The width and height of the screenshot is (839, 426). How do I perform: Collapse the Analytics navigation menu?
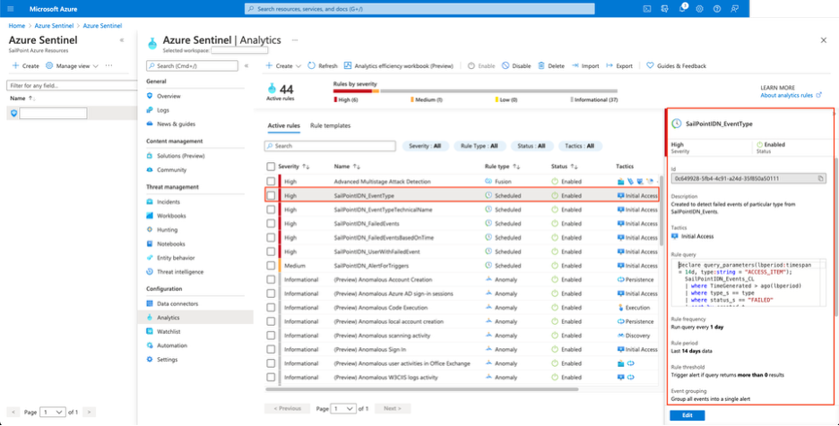pos(247,65)
